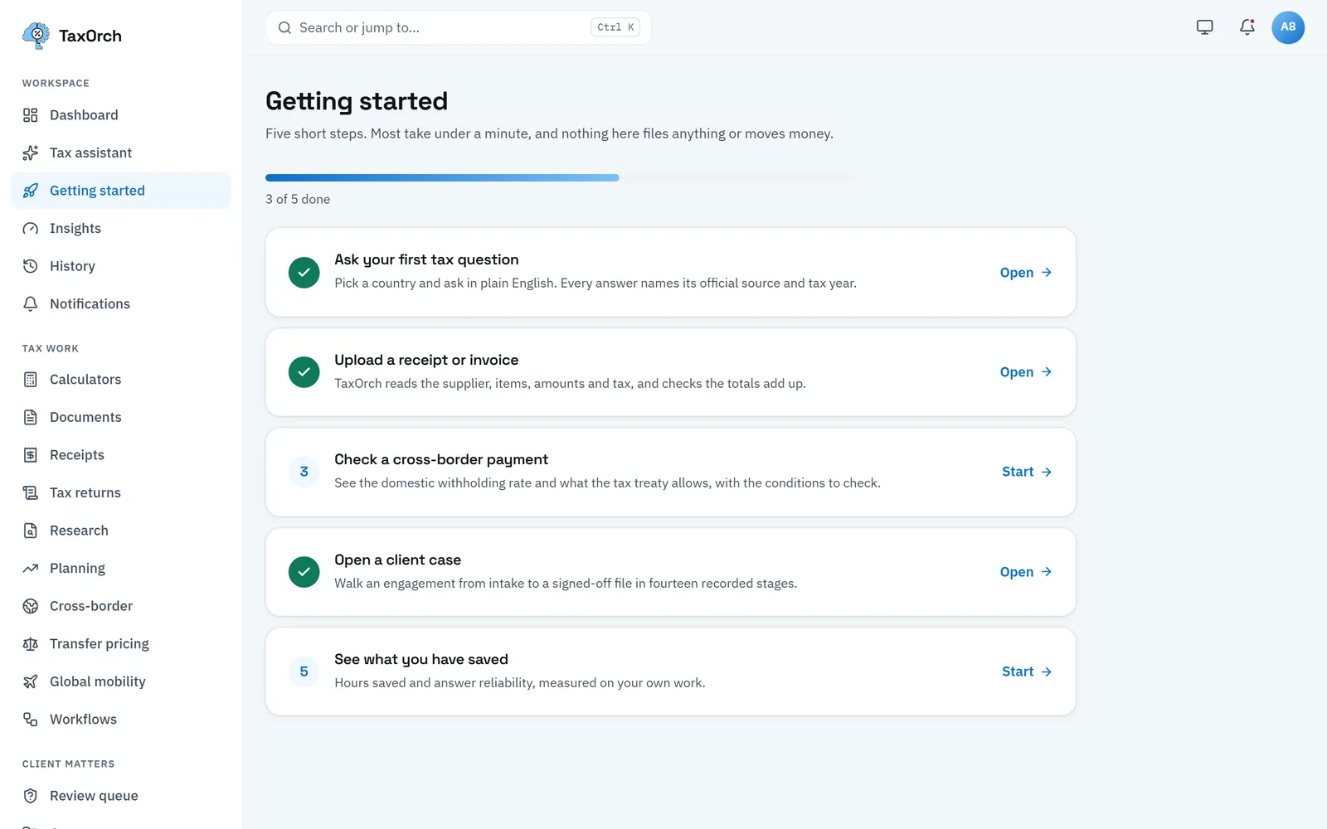Click the Tax returns icon
The width and height of the screenshot is (1327, 829).
point(31,492)
